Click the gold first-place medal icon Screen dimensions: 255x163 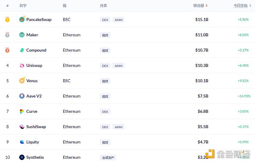tap(7, 20)
